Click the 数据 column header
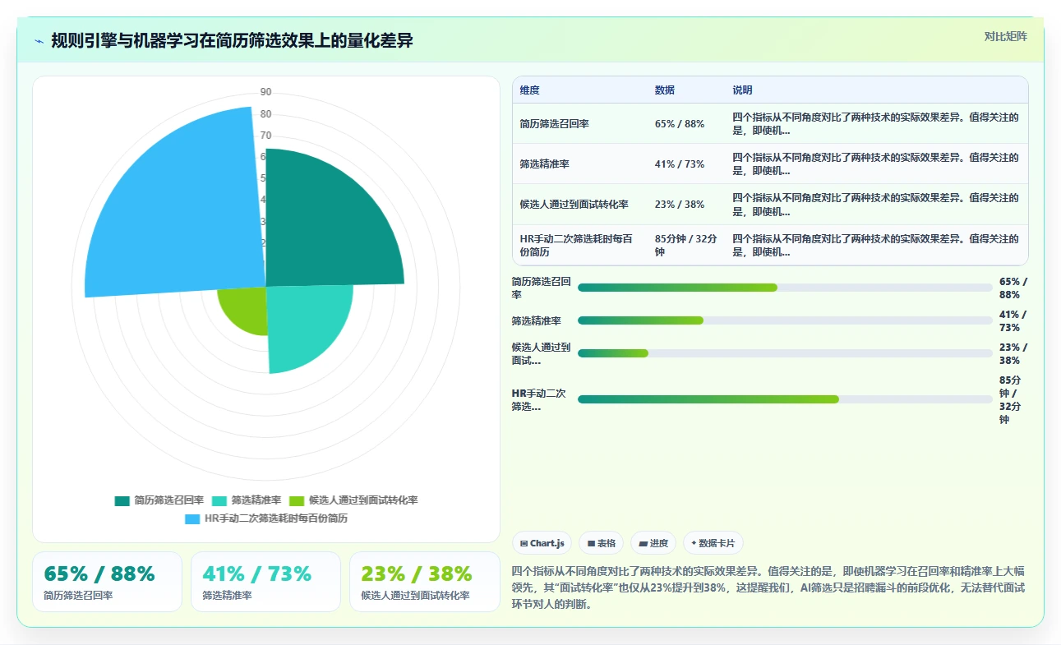Screen dimensions: 1061x645 [665, 90]
